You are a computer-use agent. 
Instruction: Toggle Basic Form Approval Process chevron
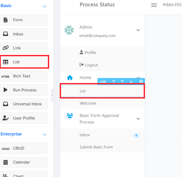tap(138, 119)
